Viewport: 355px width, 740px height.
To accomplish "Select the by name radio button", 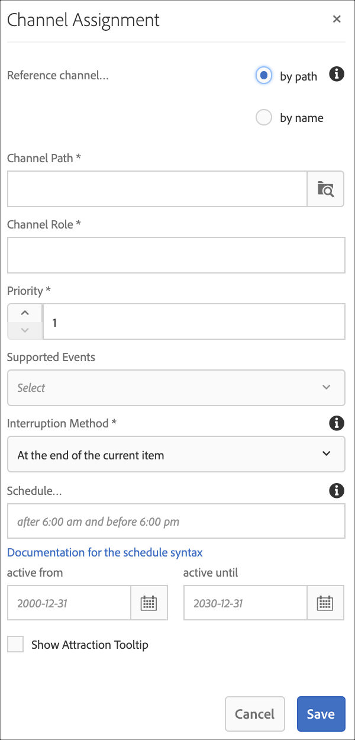I will click(264, 117).
